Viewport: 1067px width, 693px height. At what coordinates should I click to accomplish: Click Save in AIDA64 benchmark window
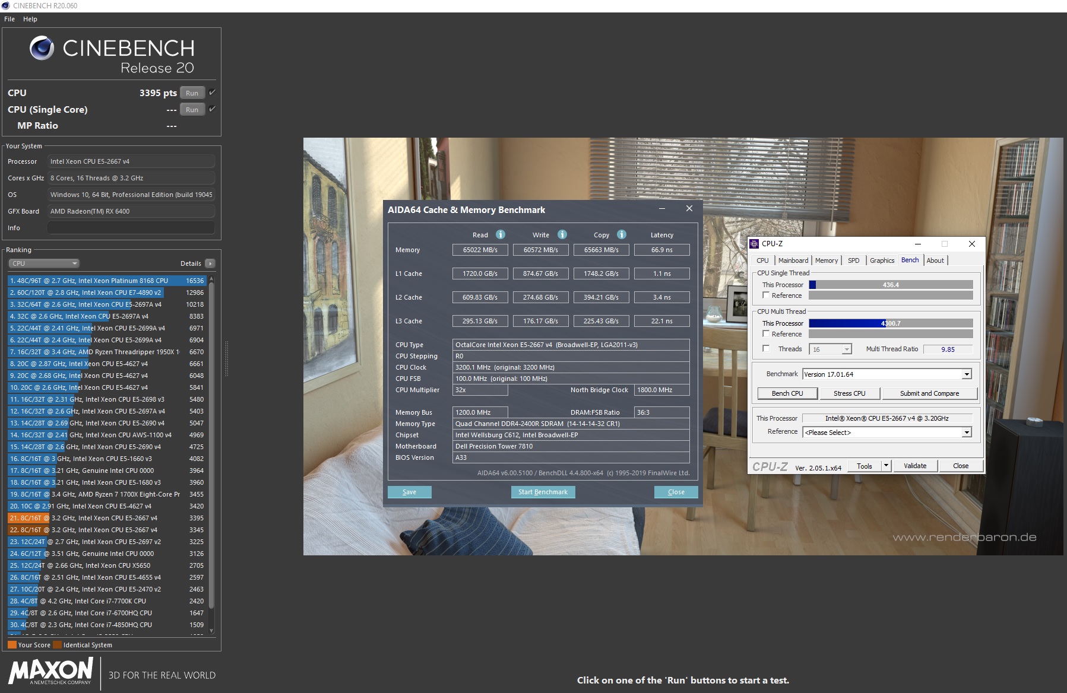click(x=410, y=492)
